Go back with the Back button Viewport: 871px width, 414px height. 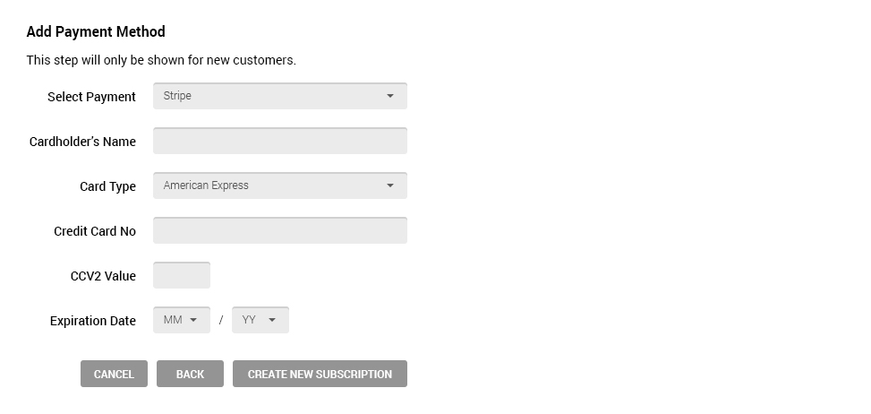[x=190, y=374]
